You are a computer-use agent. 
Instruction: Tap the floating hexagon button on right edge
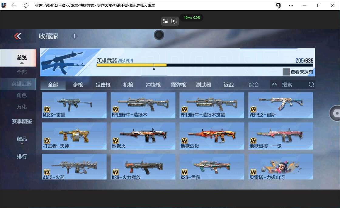[335, 113]
